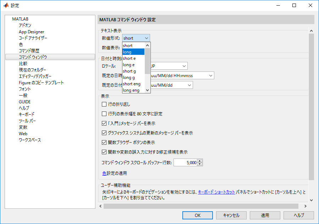Open ツール バー settings page
Screen dimensions: 319x224
(x=27, y=121)
